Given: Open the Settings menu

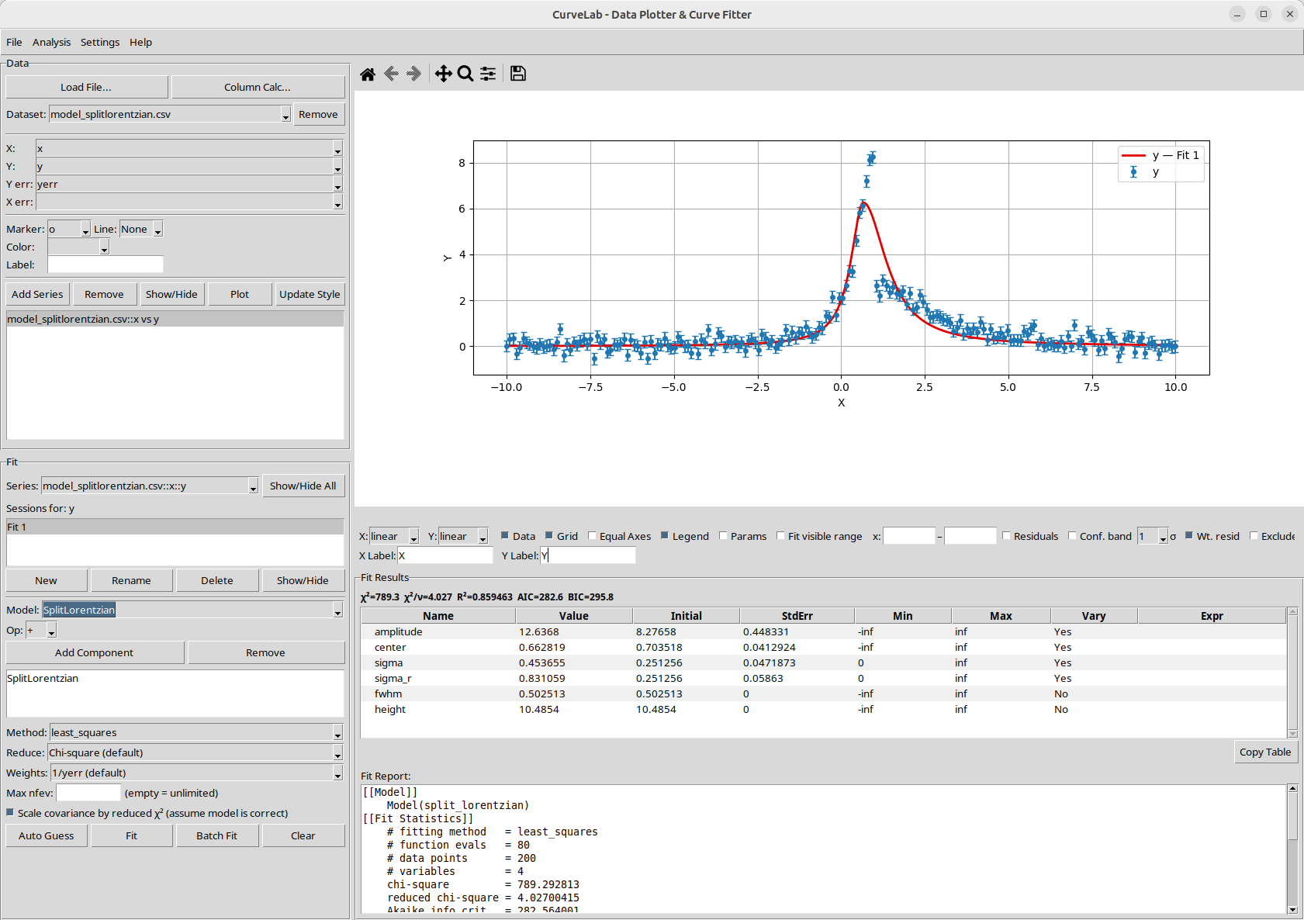Looking at the screenshot, I should tap(100, 42).
